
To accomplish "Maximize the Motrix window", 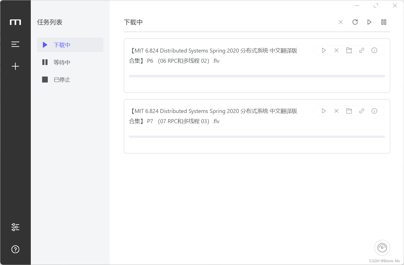I will pyautogui.click(x=376, y=5).
